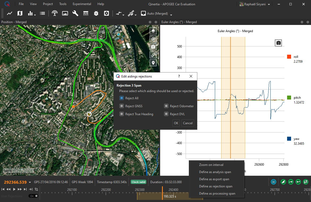Click Cancel in the rejections dialog
This screenshot has width=311, height=202.
(188, 123)
